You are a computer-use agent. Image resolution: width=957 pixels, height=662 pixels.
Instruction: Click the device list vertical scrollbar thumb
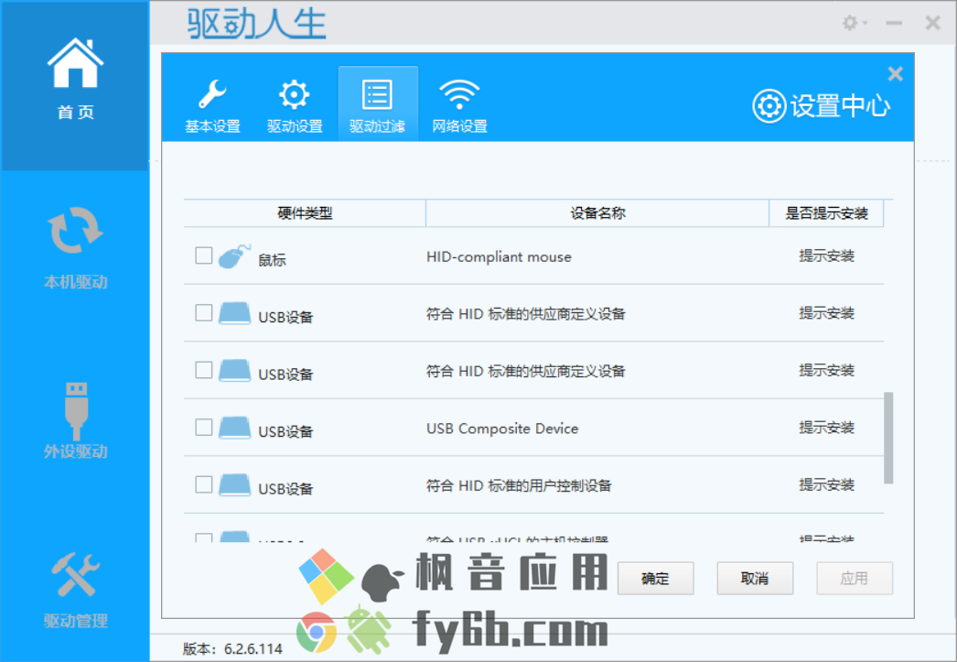point(888,438)
